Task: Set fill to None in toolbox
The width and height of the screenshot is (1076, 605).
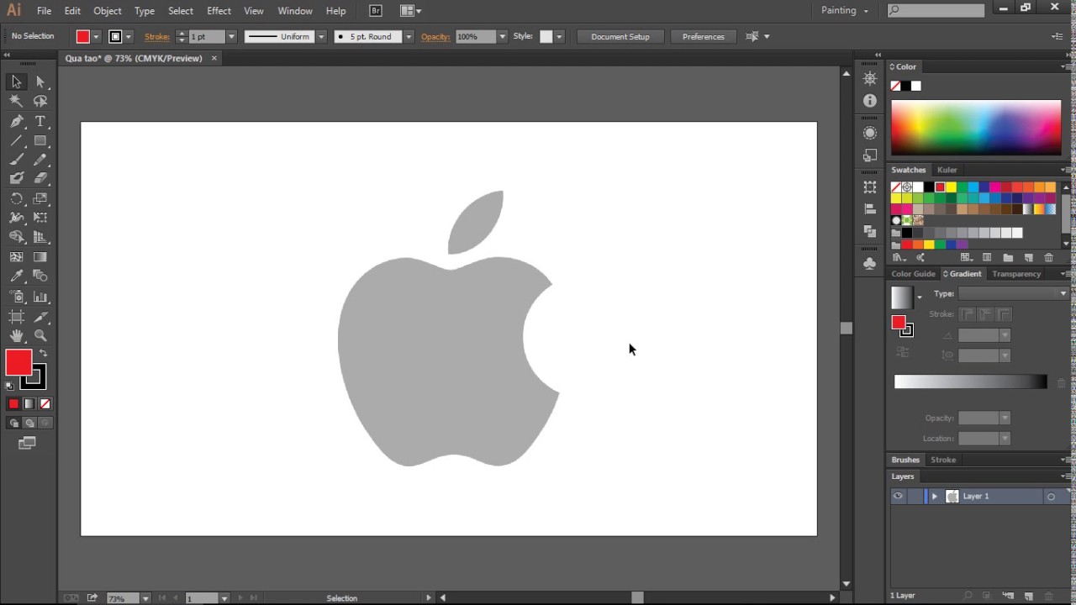Action: [x=45, y=404]
